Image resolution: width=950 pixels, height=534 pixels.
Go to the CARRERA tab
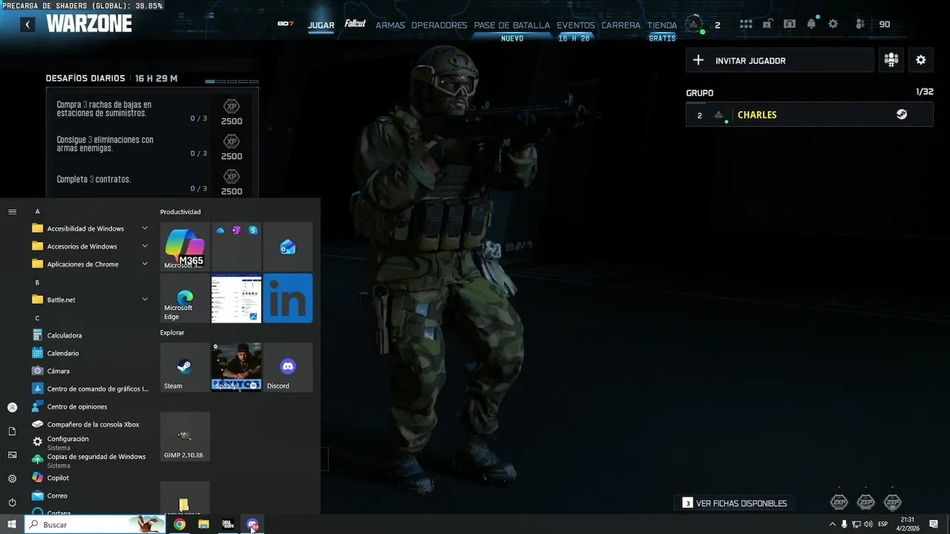[x=621, y=25]
